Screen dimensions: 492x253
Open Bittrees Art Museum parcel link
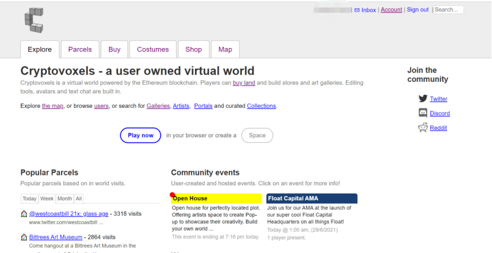[56, 237]
